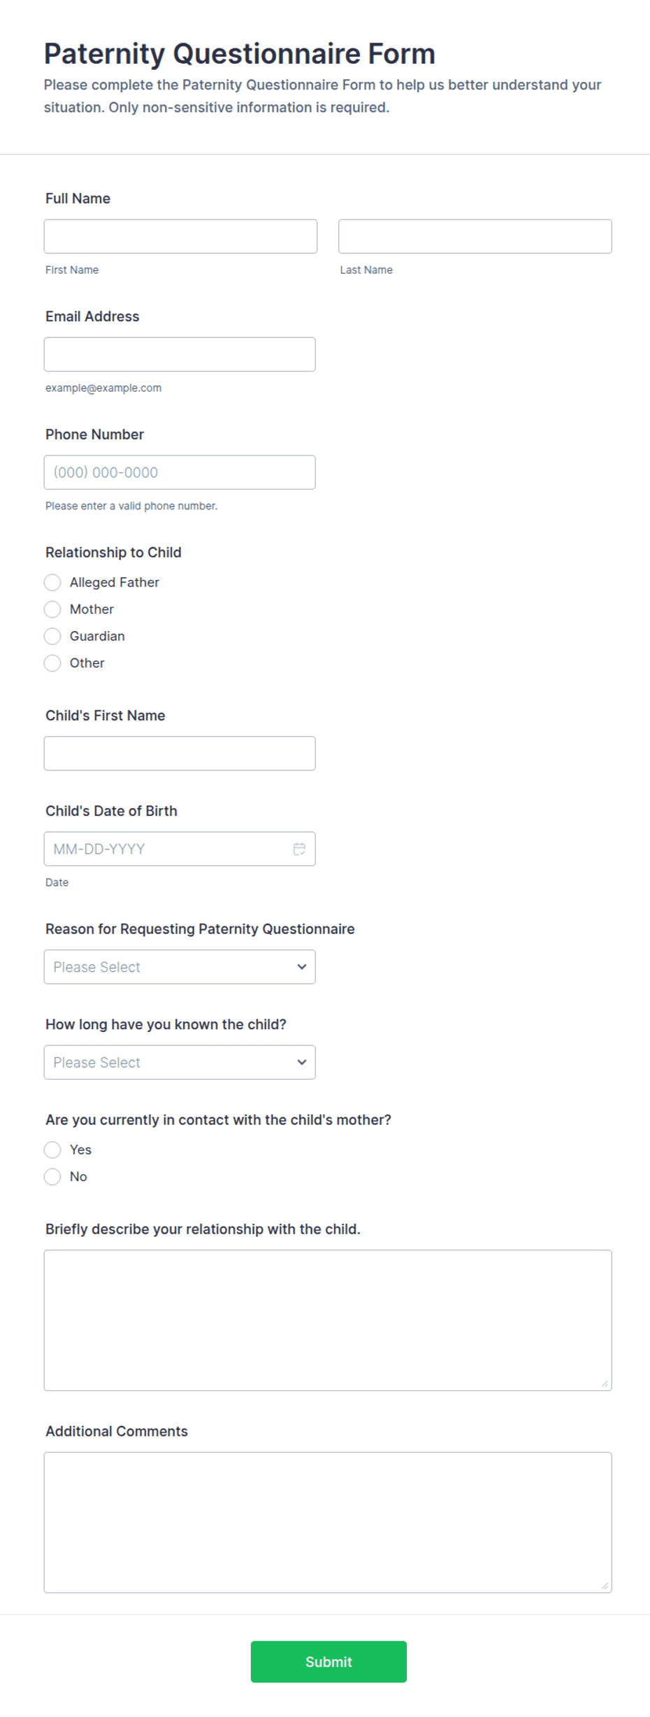Focus the Additional Comments text area
This screenshot has width=650, height=1717.
328,1522
